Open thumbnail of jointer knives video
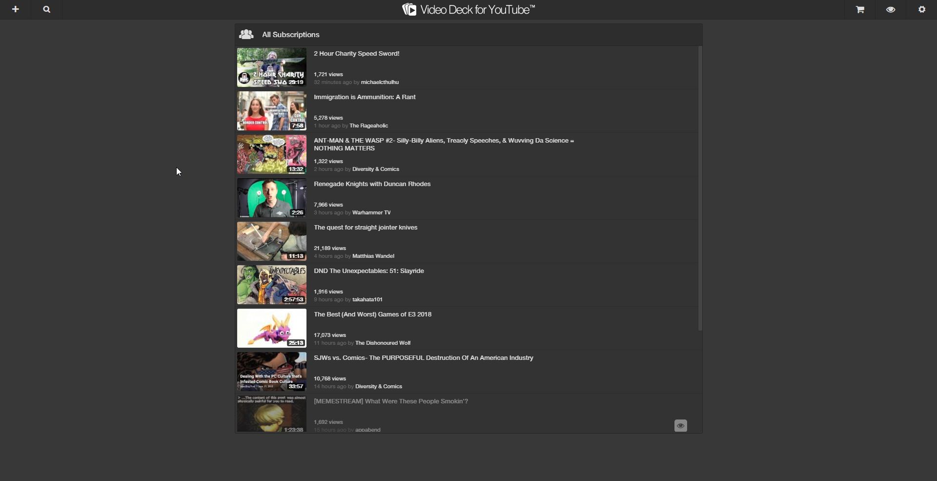 (272, 241)
